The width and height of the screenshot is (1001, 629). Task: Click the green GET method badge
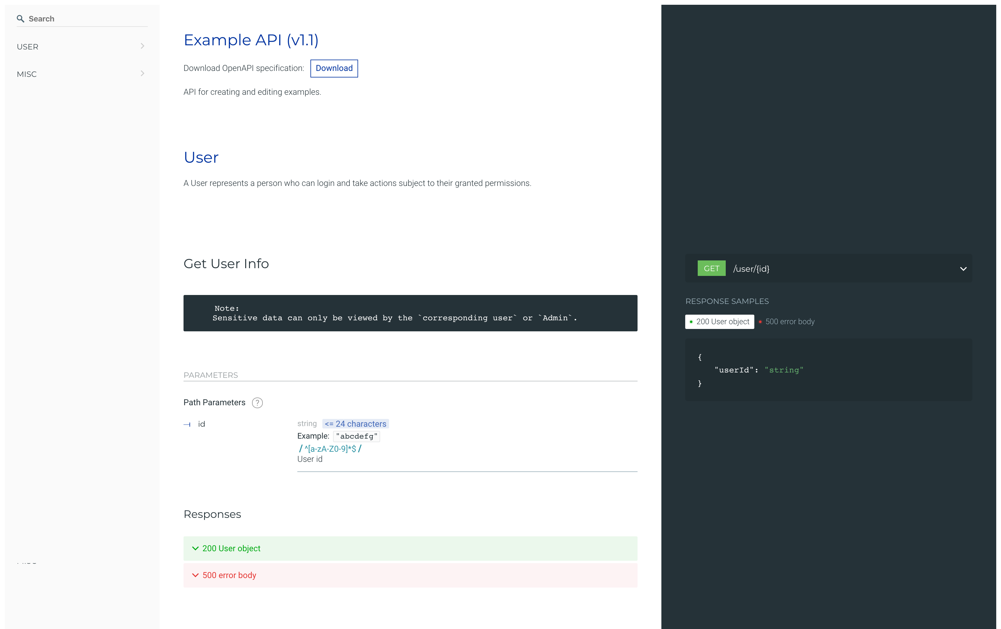pyautogui.click(x=711, y=268)
